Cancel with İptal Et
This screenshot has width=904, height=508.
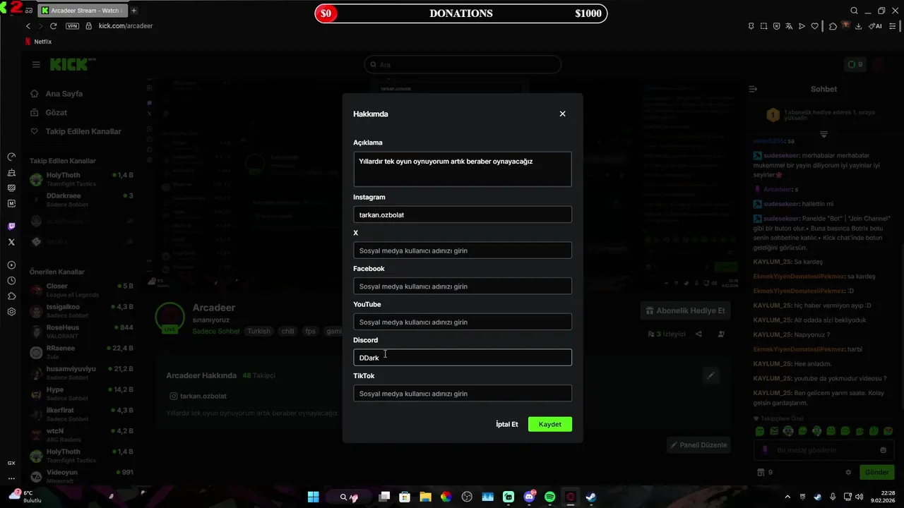(x=507, y=424)
